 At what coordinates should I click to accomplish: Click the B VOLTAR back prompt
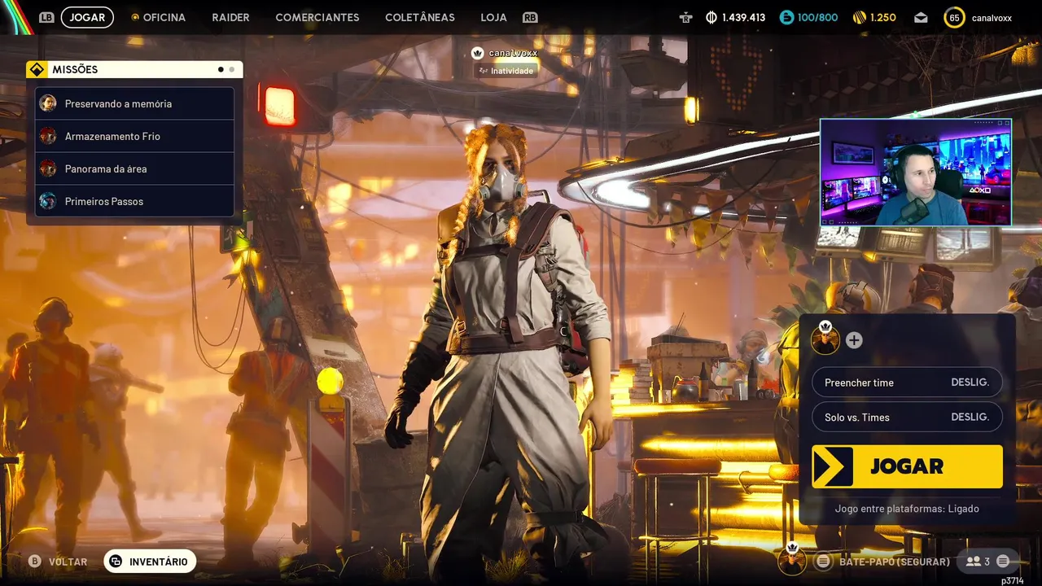click(x=58, y=562)
